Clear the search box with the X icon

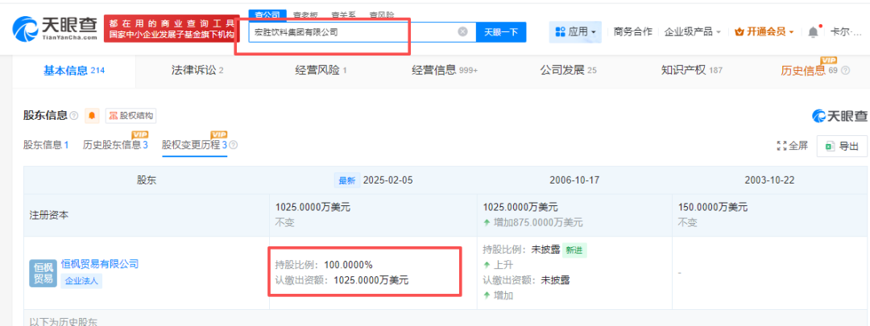462,31
